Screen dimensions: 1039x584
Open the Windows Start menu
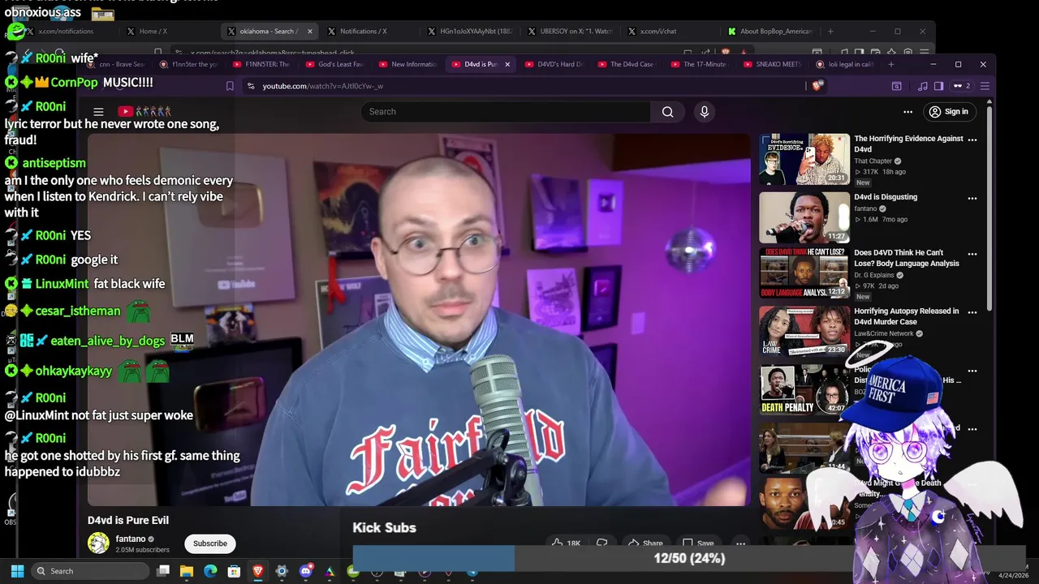(x=17, y=571)
